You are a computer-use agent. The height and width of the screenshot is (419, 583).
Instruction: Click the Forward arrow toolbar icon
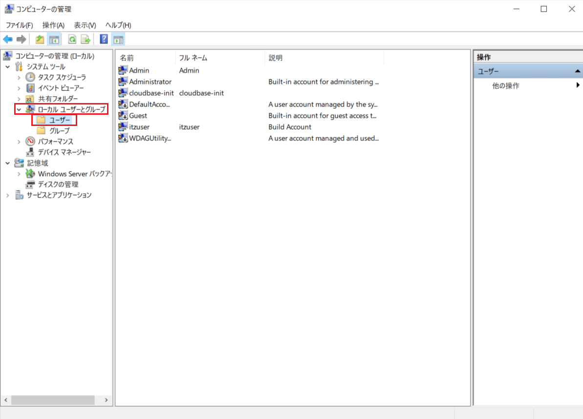tap(22, 40)
